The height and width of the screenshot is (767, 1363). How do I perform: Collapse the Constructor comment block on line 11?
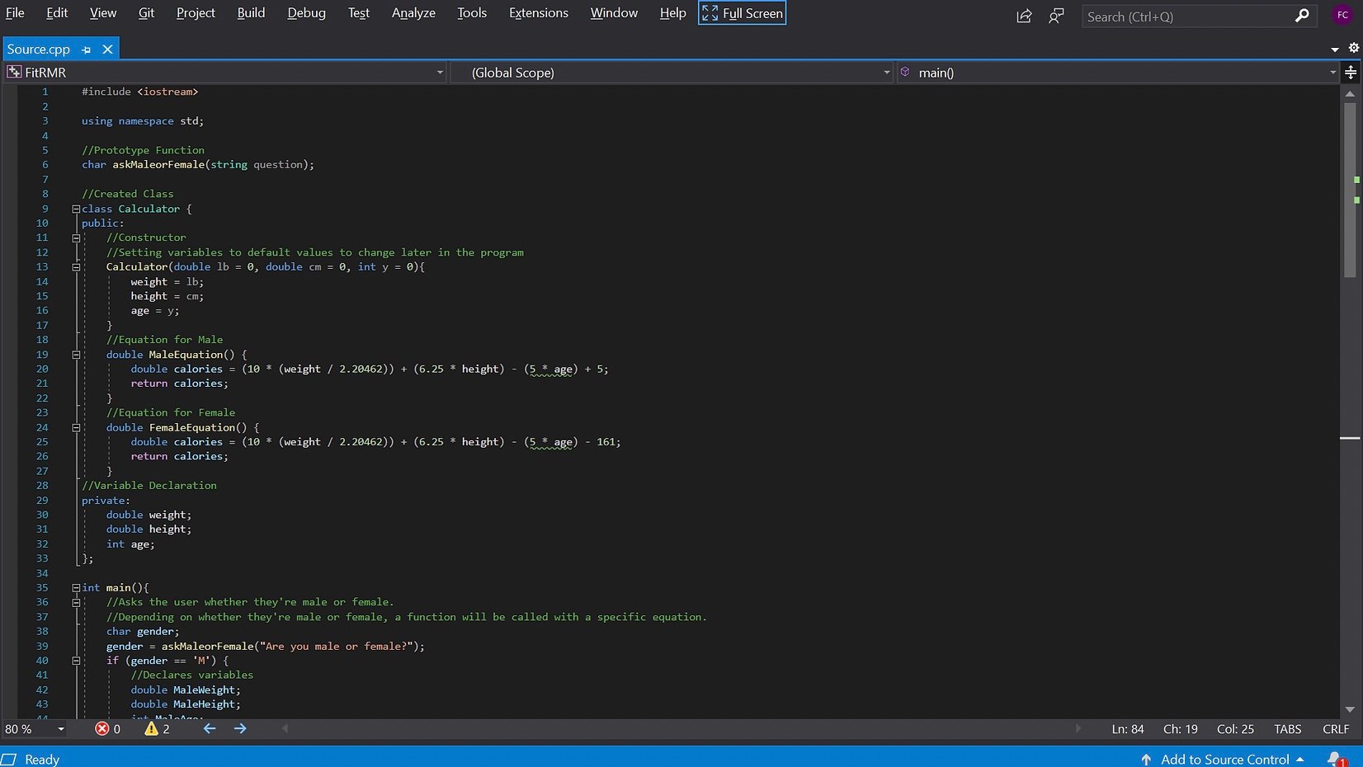(x=76, y=238)
